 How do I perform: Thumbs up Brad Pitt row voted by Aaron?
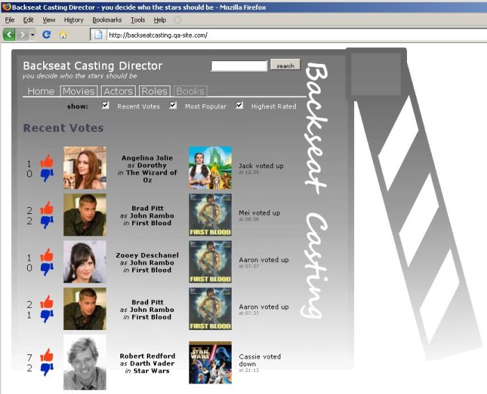tap(47, 302)
